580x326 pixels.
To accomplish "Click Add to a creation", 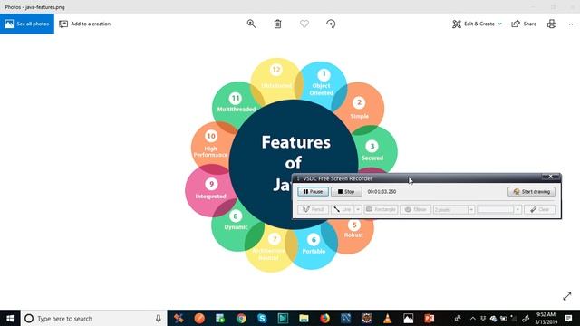I will (x=84, y=24).
